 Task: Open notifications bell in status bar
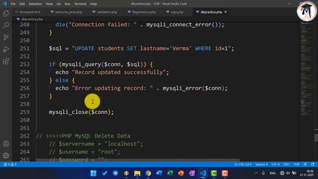click(x=313, y=164)
